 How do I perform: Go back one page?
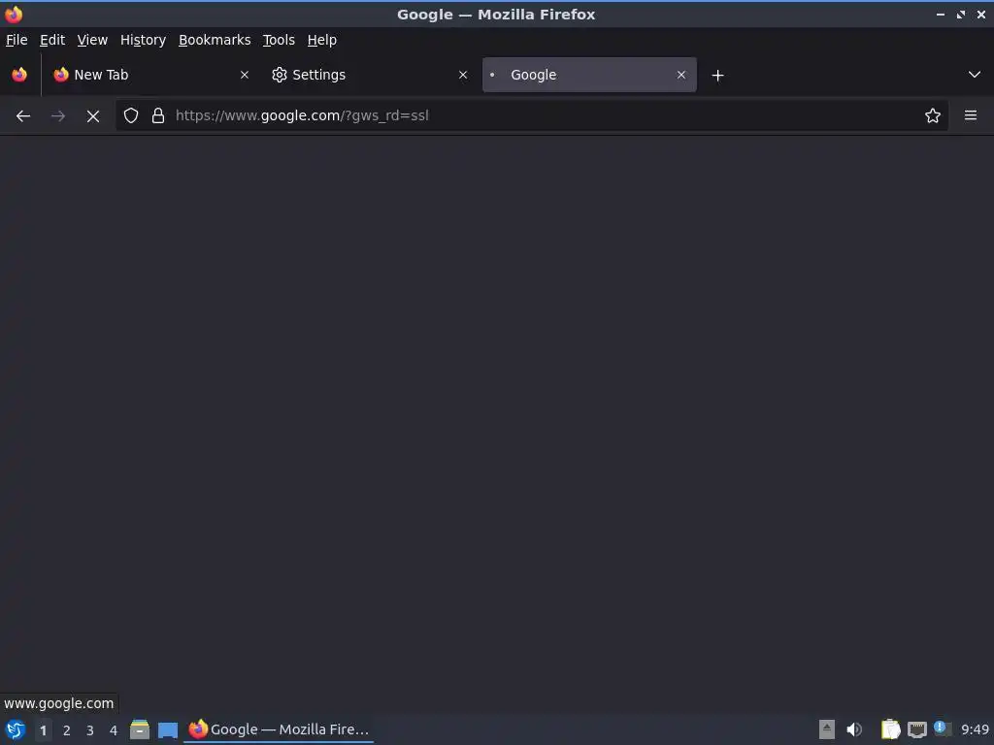[x=23, y=116]
